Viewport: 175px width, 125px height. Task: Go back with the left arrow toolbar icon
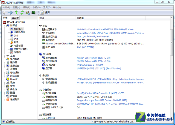tap(5, 13)
